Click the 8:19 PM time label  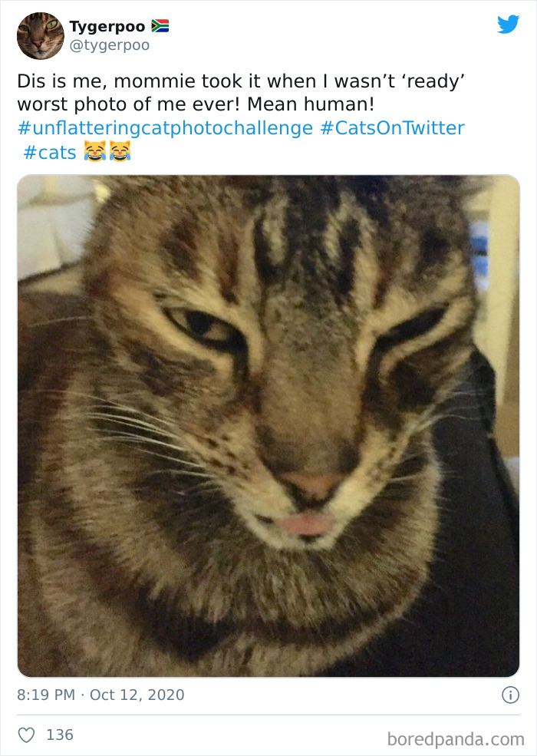point(44,695)
